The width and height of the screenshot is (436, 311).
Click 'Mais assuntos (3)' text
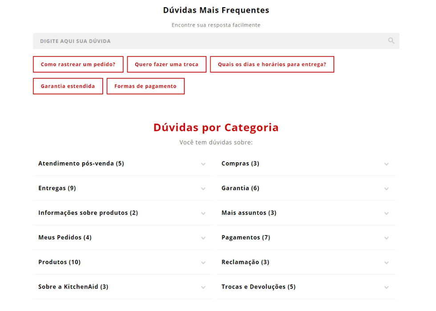pyautogui.click(x=249, y=213)
